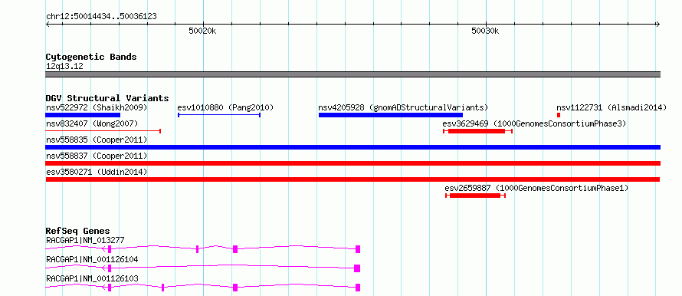This screenshot has height=296, width=682.
Task: Click the rightmost exon of NM_001126104
Action: click(x=358, y=268)
